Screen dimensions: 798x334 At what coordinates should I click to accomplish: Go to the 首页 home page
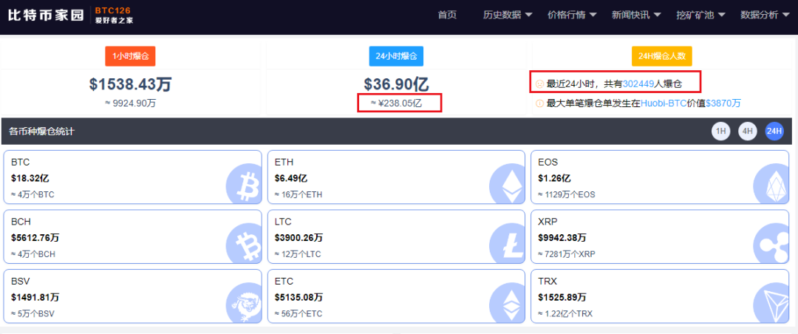point(447,15)
